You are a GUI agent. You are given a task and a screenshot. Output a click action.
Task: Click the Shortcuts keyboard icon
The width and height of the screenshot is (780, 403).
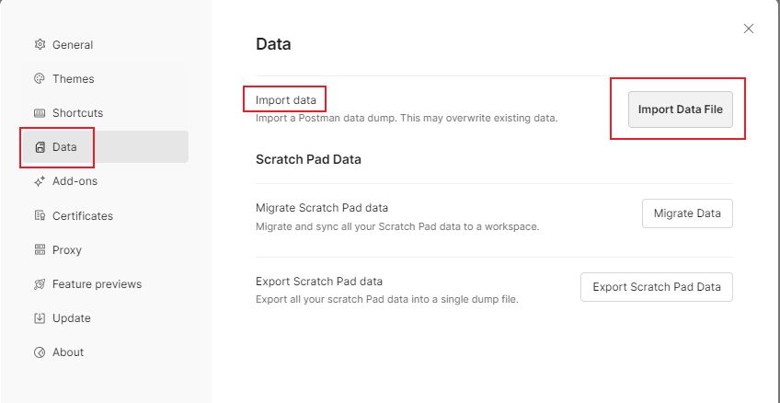point(40,112)
